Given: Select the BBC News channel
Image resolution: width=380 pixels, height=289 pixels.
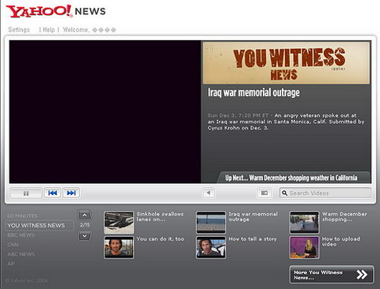Looking at the screenshot, I should pyautogui.click(x=21, y=235).
